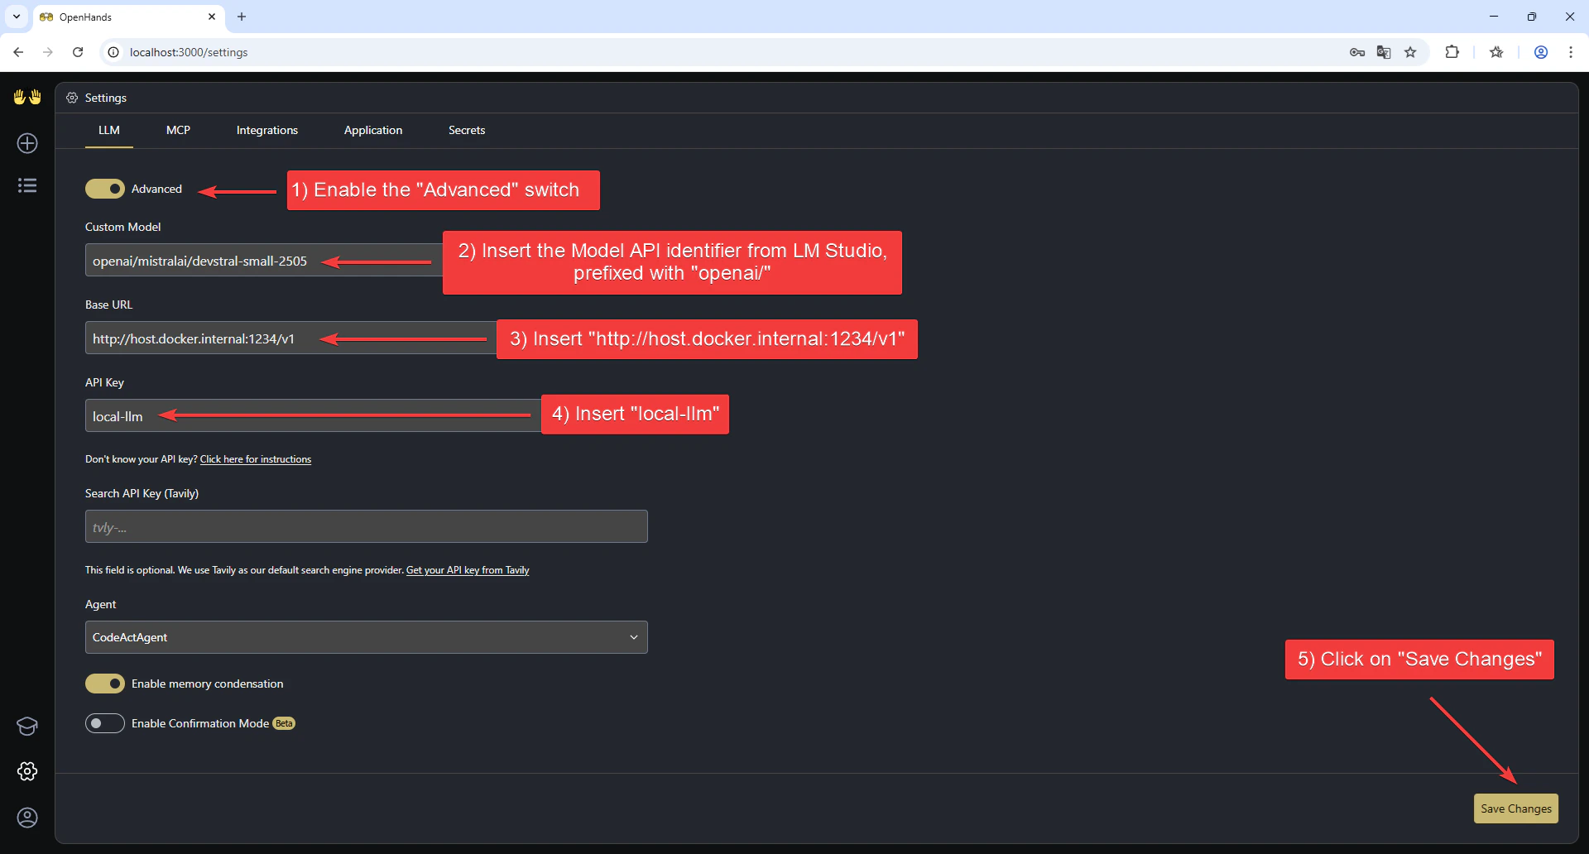The image size is (1589, 854).
Task: Open the browser extensions puzzle icon
Action: coord(1452,52)
